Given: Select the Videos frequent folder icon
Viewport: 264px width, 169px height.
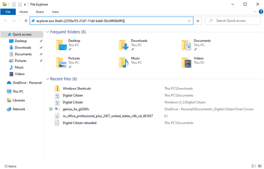Looking at the screenshot, I should 187,63.
